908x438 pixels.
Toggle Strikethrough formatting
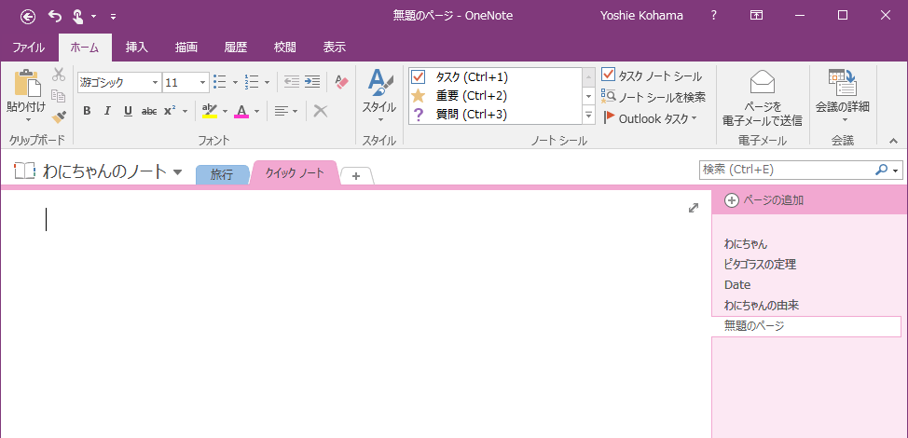[149, 111]
